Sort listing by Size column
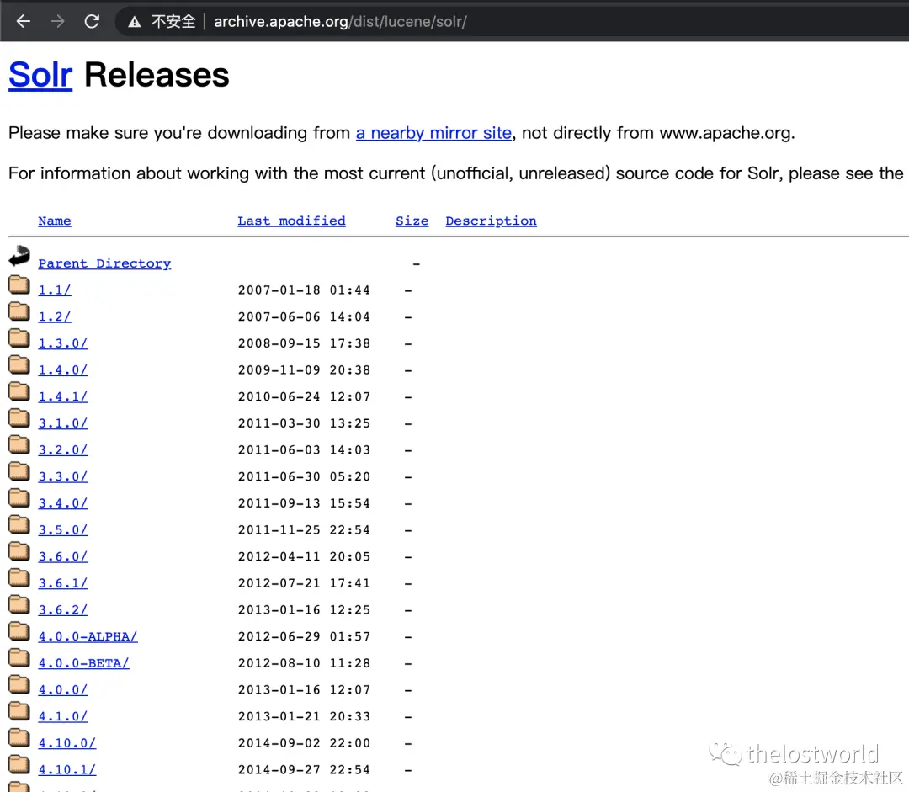The image size is (909, 792). click(412, 221)
